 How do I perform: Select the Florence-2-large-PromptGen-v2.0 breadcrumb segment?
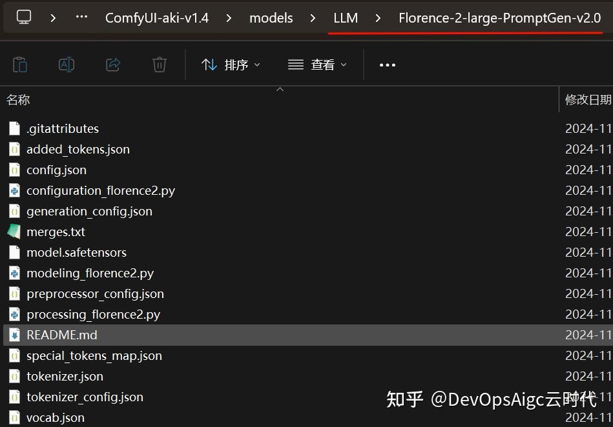click(499, 17)
